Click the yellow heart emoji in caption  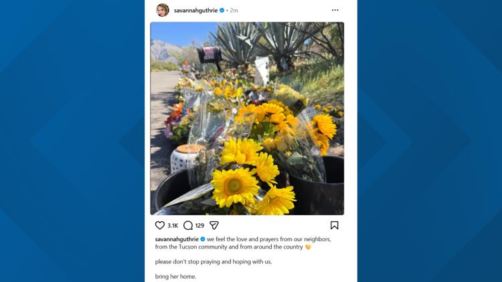point(308,247)
